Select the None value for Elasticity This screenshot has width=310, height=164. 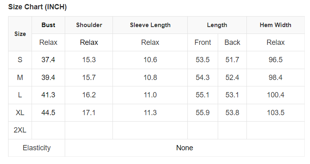click(x=185, y=148)
